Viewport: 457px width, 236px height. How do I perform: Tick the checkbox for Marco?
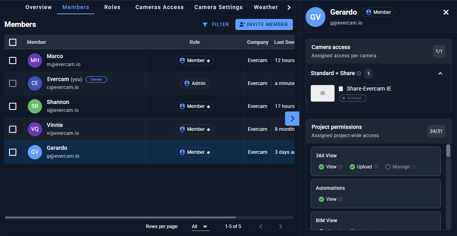tap(13, 60)
